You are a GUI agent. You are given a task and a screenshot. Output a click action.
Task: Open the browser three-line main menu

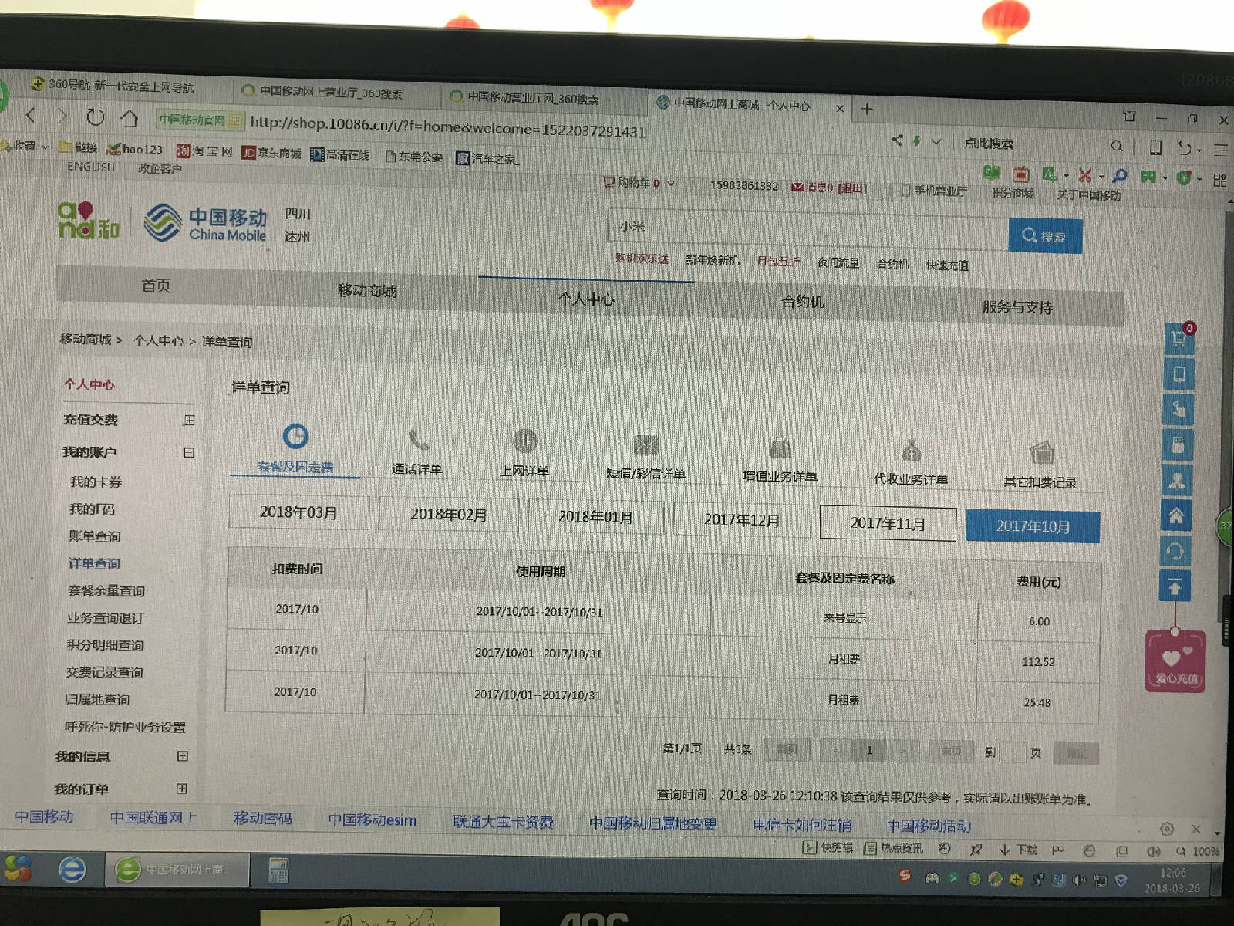coord(1221,149)
